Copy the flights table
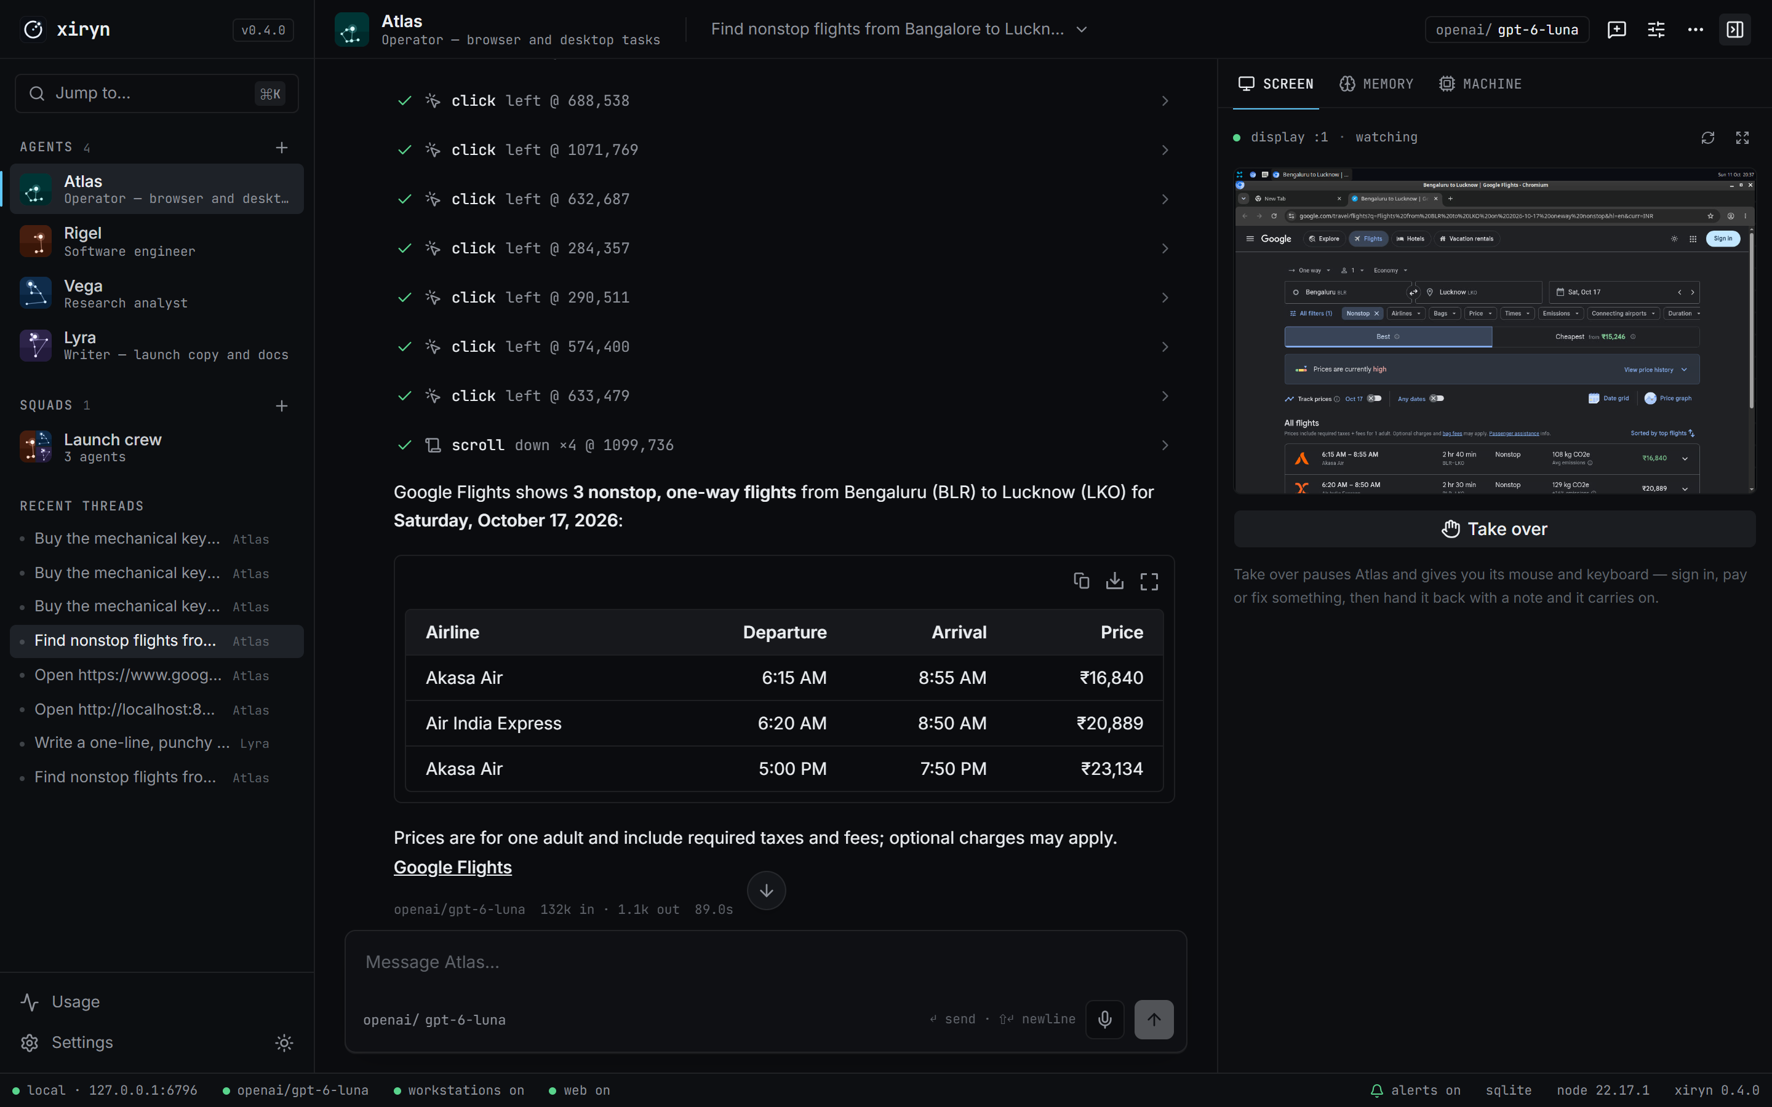The image size is (1772, 1107). coord(1081,581)
